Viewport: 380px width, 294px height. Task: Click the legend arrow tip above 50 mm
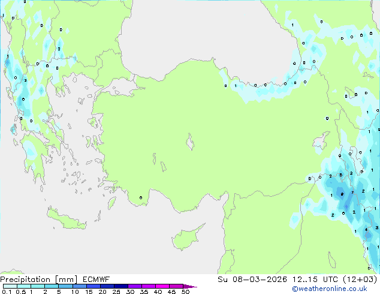pyautogui.click(x=190, y=286)
